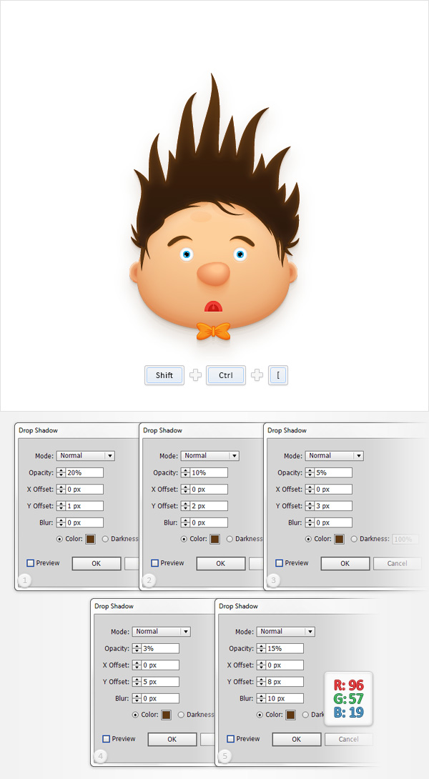Choose Color radio option in dialog 4
The image size is (429, 779).
[136, 715]
